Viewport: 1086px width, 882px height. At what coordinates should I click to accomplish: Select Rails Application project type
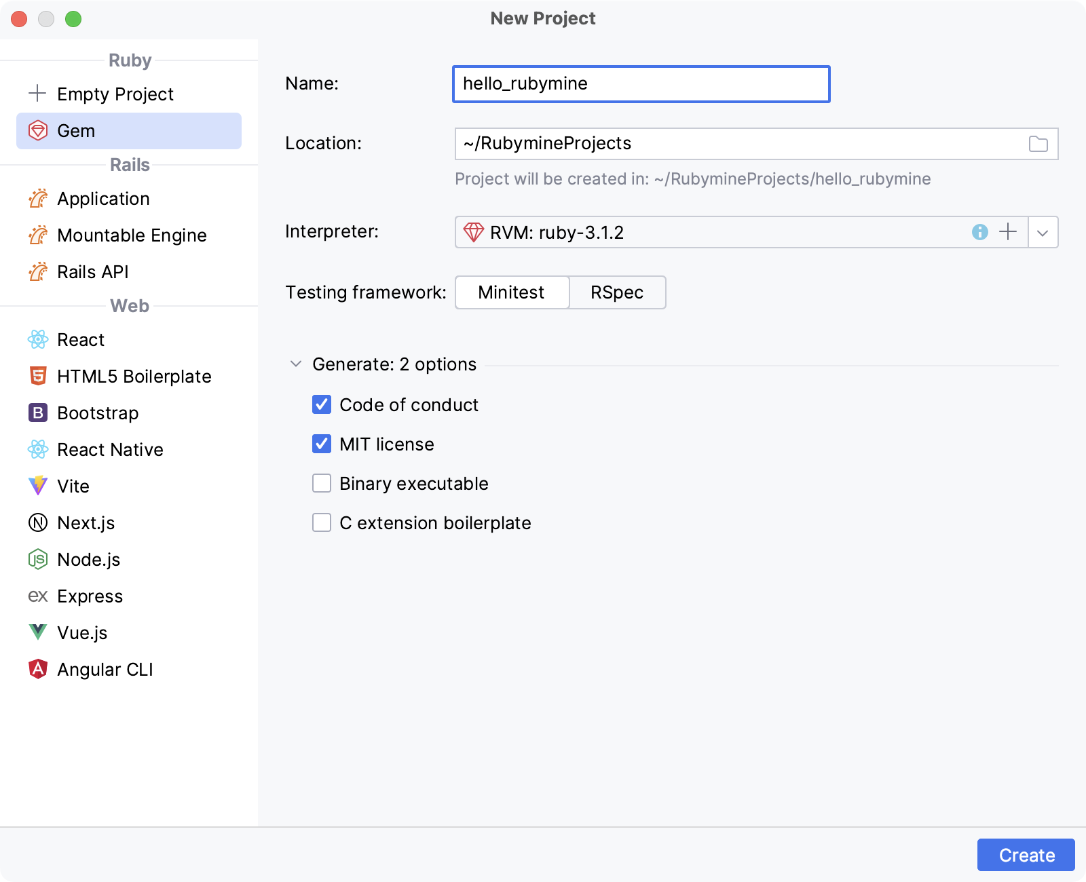(x=103, y=199)
